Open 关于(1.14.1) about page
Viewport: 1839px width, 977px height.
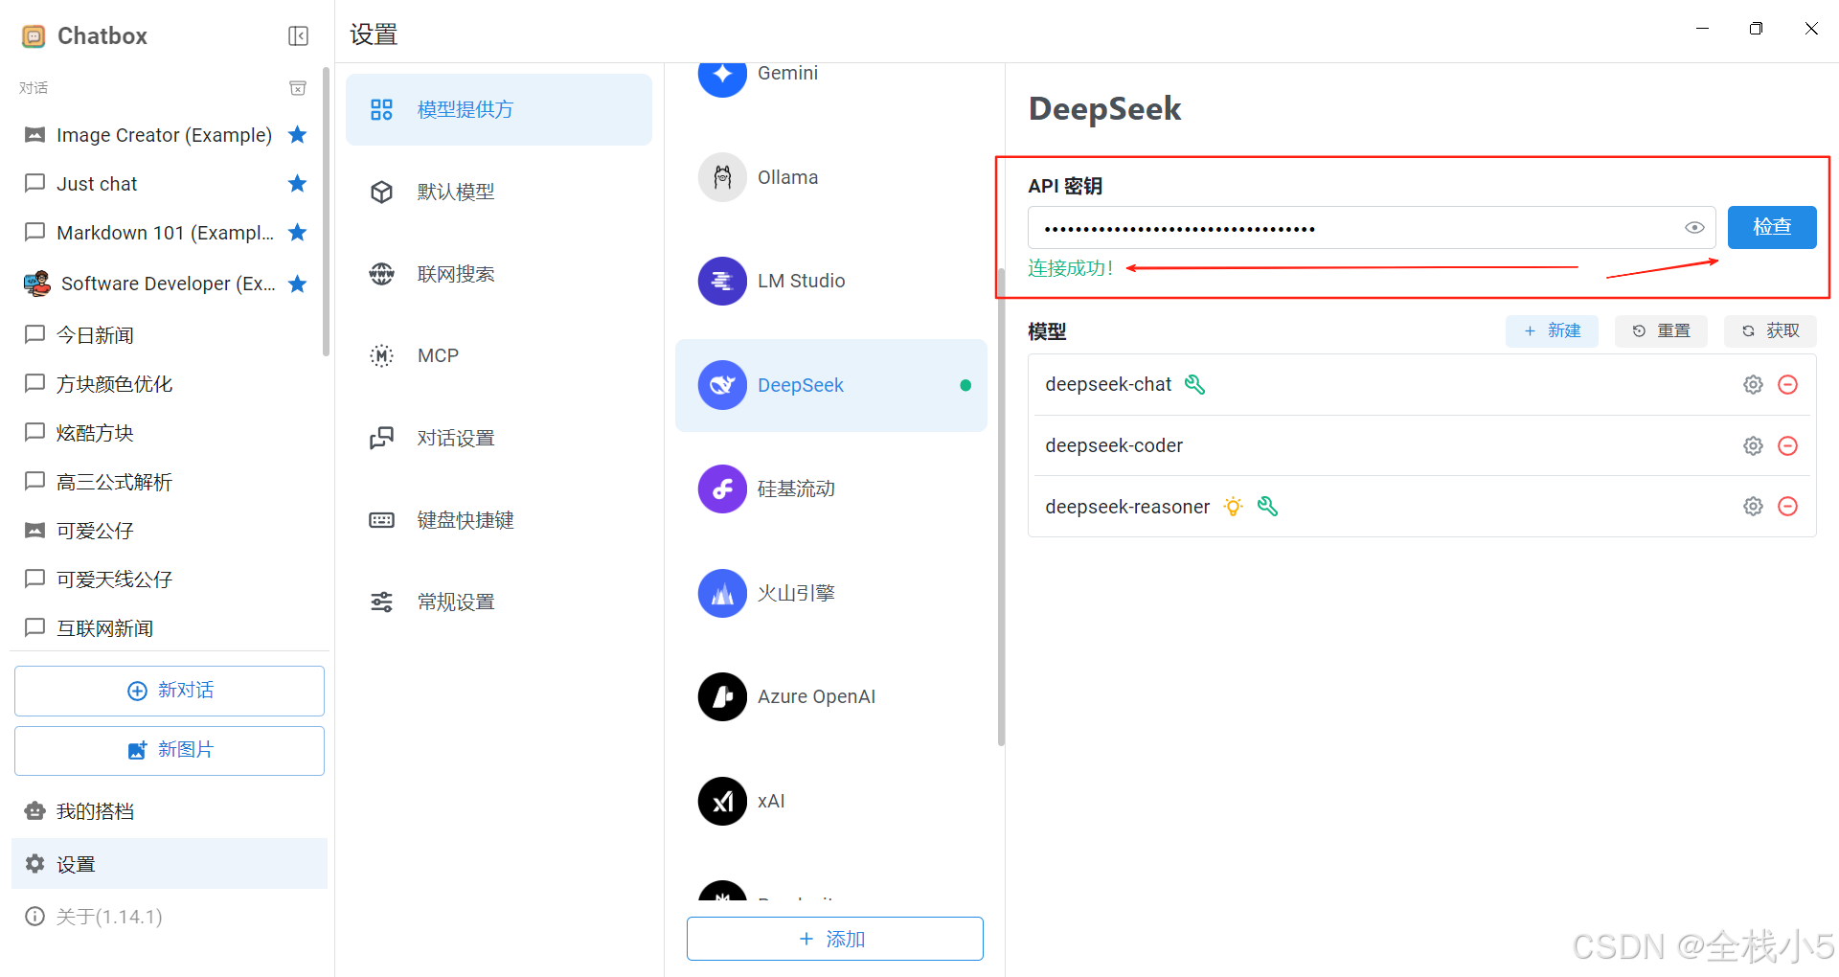tap(170, 917)
